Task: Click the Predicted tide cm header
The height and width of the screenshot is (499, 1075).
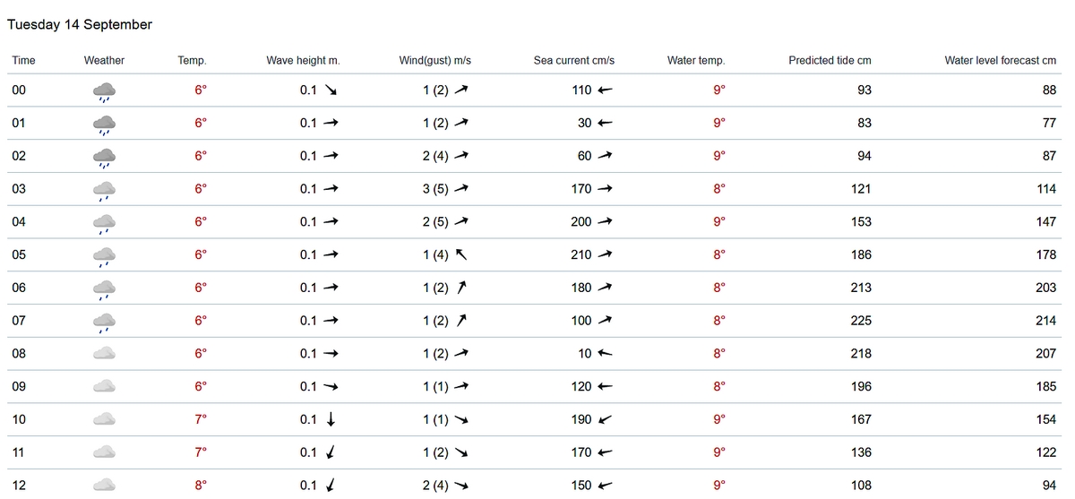Action: 830,61
